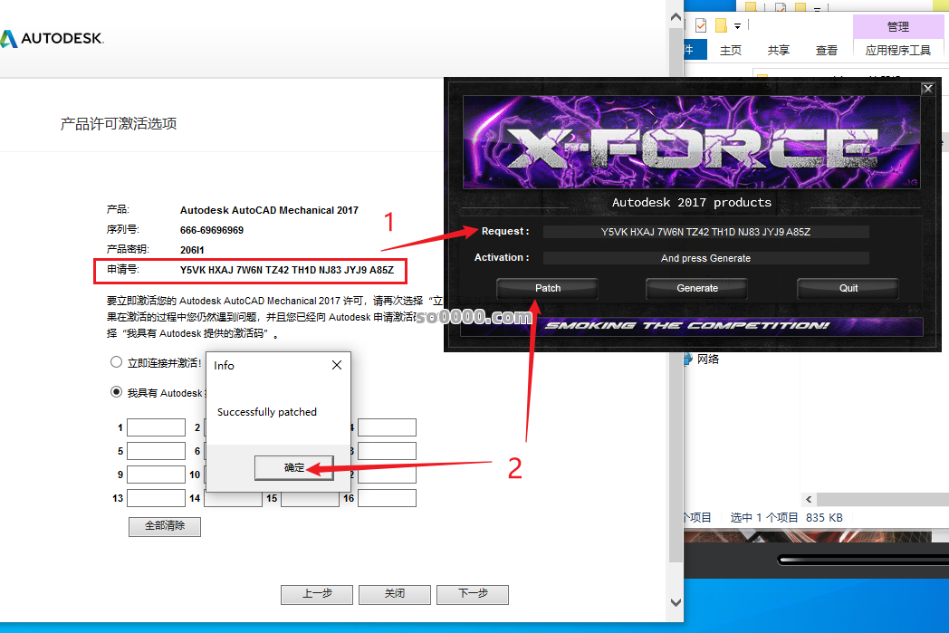
Task: Click the 网络 network icon in Explorer
Action: coord(687,359)
